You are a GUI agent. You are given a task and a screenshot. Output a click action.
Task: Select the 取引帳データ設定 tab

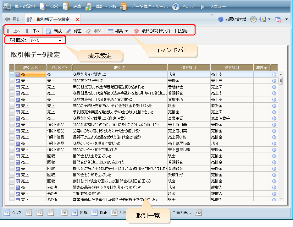[x=52, y=19]
